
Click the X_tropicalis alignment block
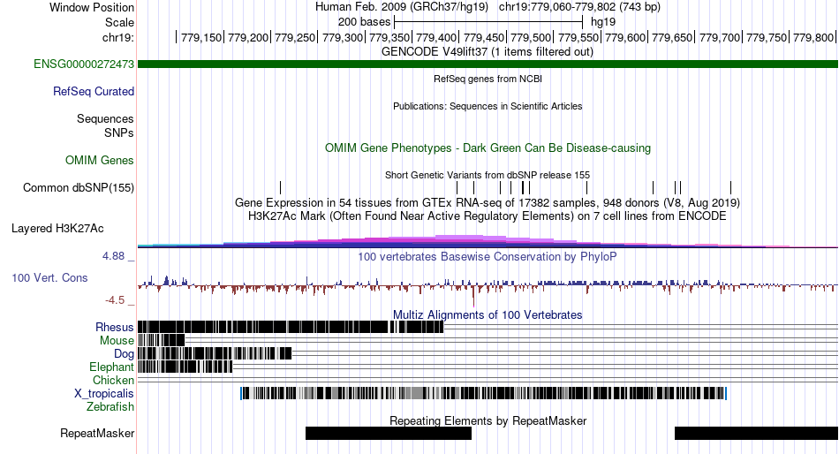tap(484, 394)
